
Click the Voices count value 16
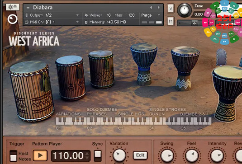pos(109,15)
